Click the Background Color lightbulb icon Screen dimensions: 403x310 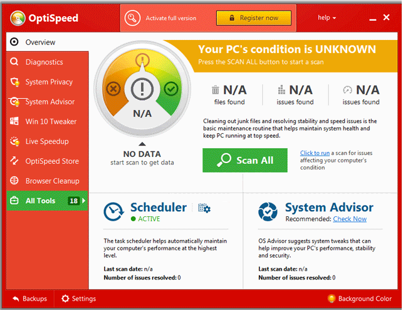(332, 299)
